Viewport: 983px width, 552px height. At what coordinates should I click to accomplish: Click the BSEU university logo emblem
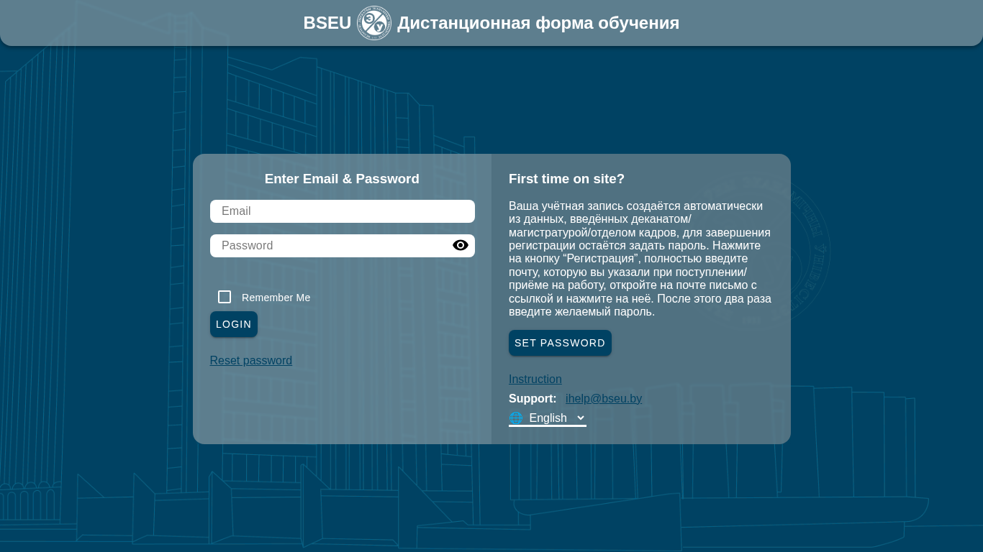374,23
